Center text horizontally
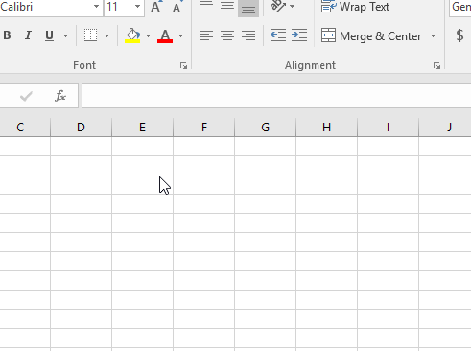The height and width of the screenshot is (351, 471). pyautogui.click(x=227, y=35)
